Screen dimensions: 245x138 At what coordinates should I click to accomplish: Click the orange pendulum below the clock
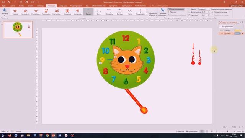136,101
